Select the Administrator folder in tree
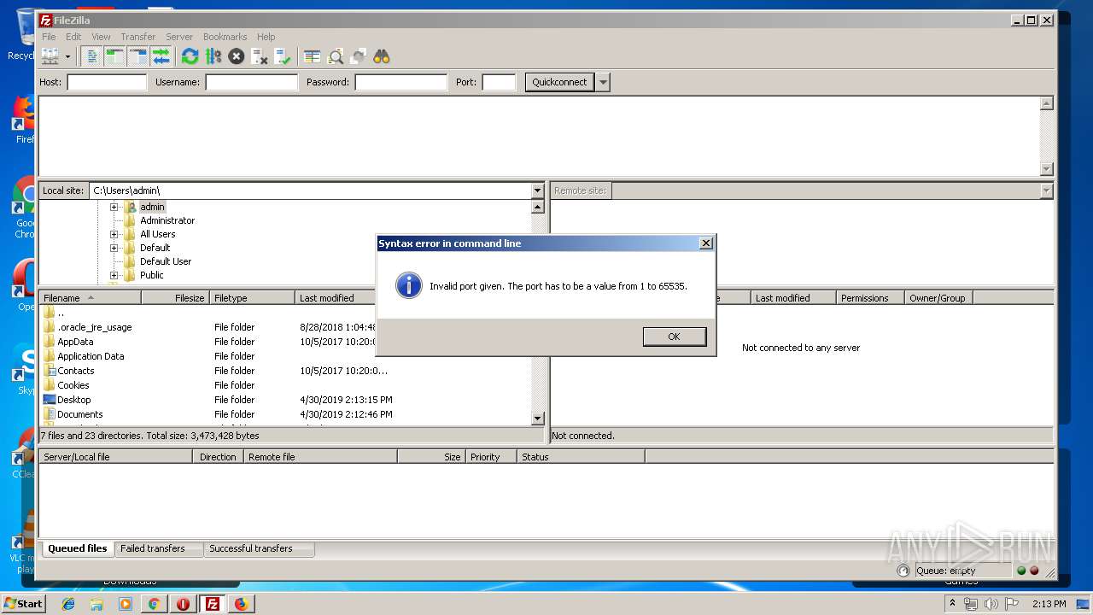 167,220
